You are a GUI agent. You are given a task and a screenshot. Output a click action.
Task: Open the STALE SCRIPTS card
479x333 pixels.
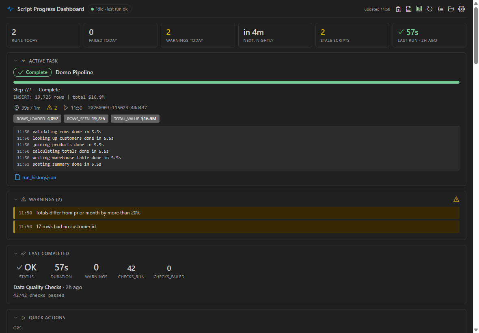[x=352, y=35]
